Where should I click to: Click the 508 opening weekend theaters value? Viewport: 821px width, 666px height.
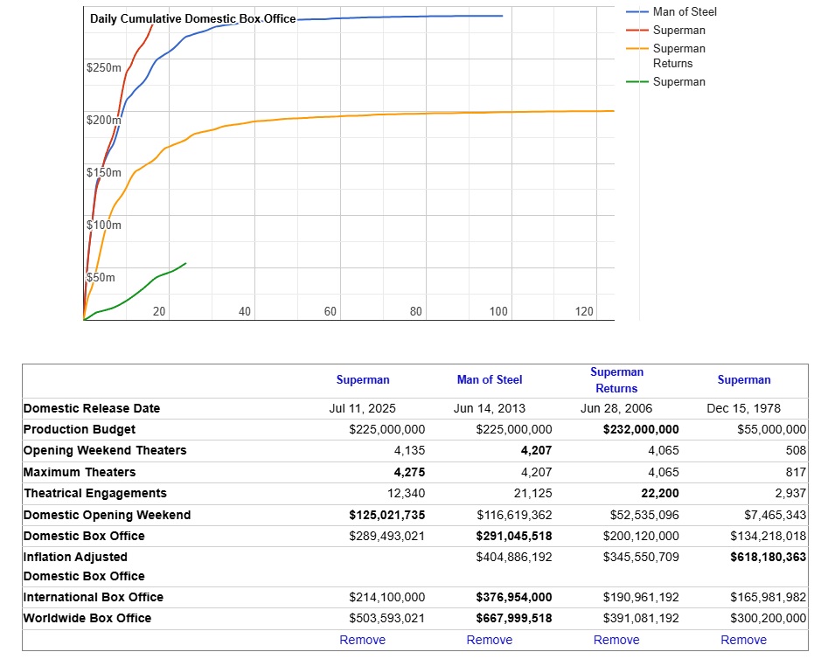(796, 450)
